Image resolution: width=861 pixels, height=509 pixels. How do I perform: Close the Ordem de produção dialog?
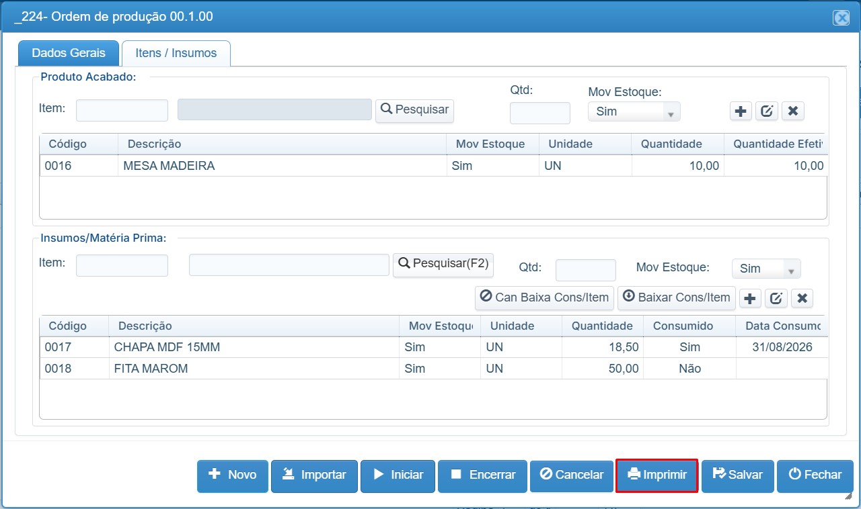coord(841,18)
